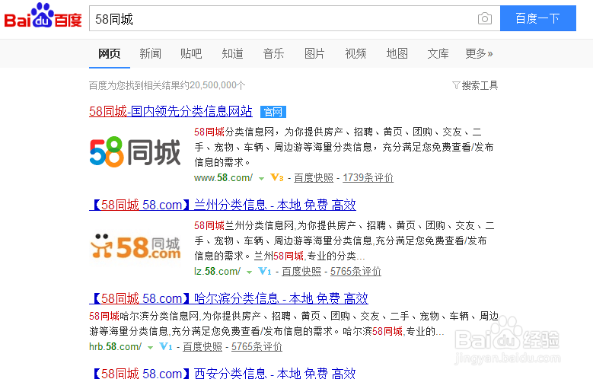Click V1 badge next to hrb.58.com
The height and width of the screenshot is (379, 593).
point(166,346)
